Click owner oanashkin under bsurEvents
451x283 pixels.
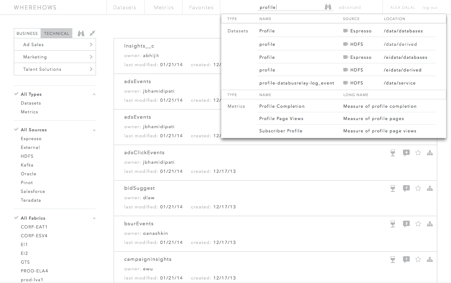tap(155, 233)
